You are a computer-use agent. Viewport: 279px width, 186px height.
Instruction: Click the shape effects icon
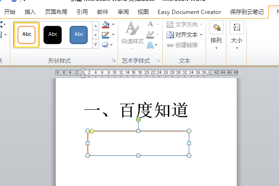(x=105, y=45)
